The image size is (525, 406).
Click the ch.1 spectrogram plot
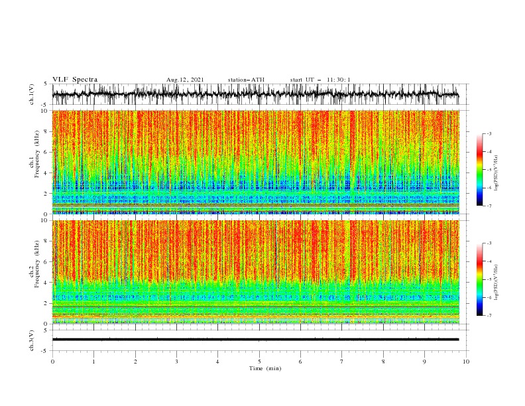click(256, 162)
